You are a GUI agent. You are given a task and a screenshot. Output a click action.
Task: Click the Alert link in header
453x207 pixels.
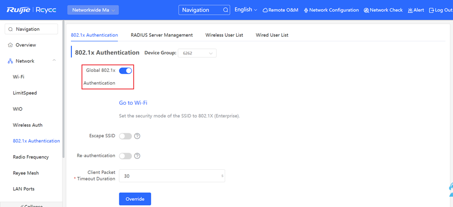419,10
